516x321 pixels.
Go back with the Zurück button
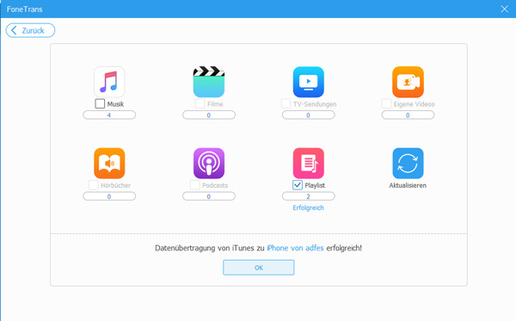(30, 30)
